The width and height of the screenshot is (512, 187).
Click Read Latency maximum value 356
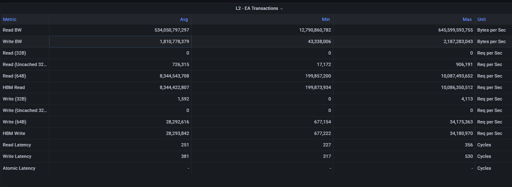pos(469,145)
